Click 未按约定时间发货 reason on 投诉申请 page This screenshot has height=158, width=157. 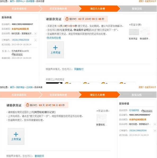point(138,119)
